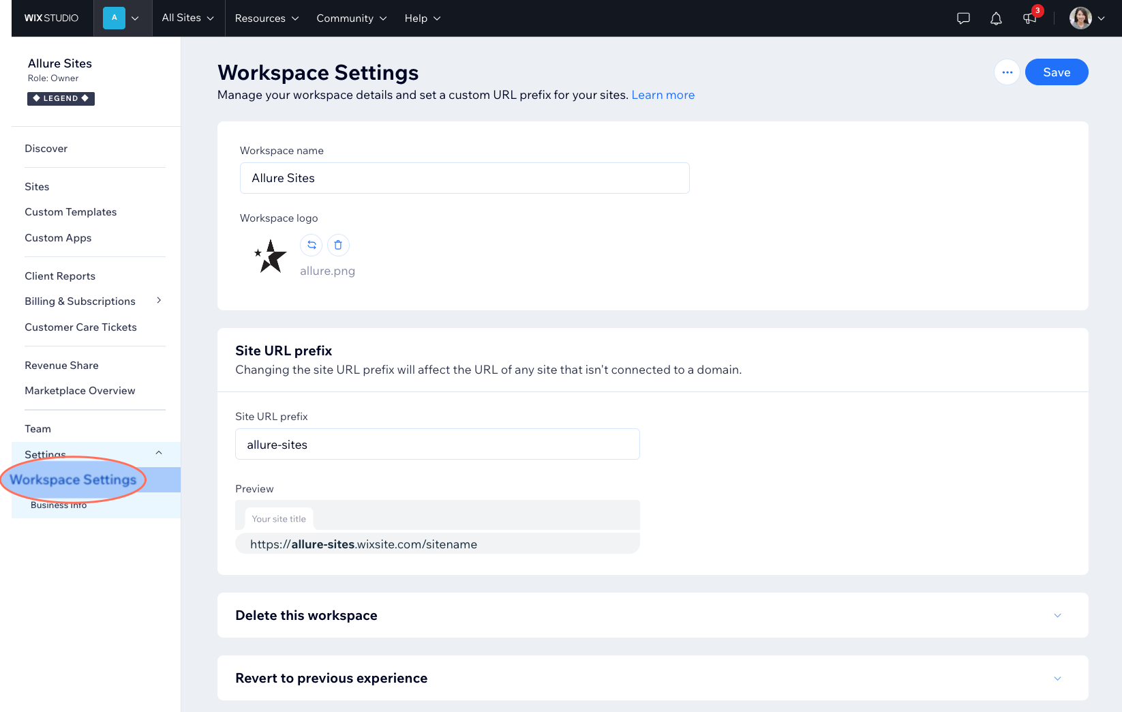Image resolution: width=1122 pixels, height=712 pixels.
Task: Click the Legend badge
Action: point(61,98)
